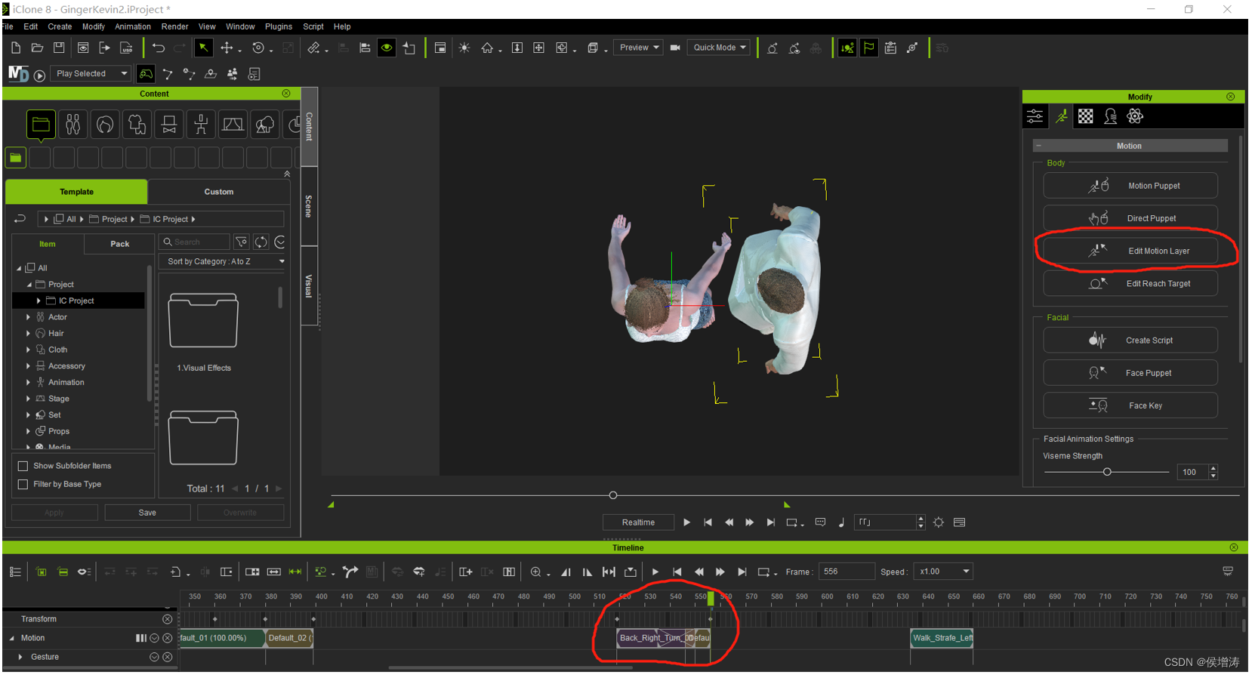Viewport: 1252px width, 675px height.
Task: Click the Edit Motion Layer button
Action: (1130, 251)
